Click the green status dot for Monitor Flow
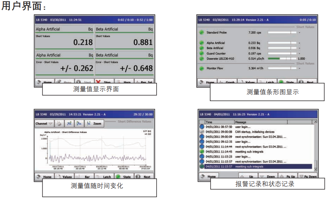Screen dimensions: 327x200 click(x=201, y=68)
